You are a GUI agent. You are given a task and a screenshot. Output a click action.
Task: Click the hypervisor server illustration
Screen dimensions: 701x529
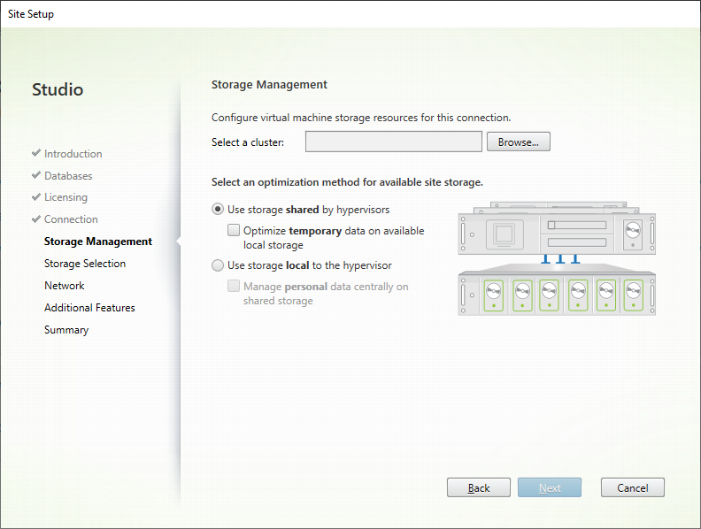coord(558,234)
